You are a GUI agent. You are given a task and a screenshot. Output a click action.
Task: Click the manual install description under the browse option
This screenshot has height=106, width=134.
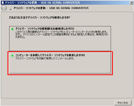coord(45,59)
